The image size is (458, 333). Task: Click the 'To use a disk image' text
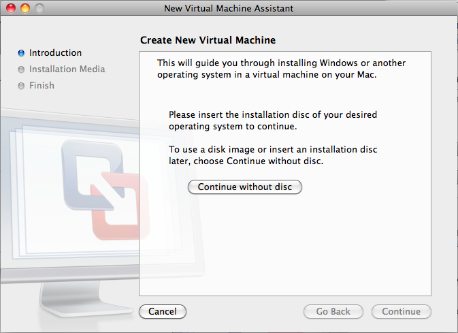273,155
